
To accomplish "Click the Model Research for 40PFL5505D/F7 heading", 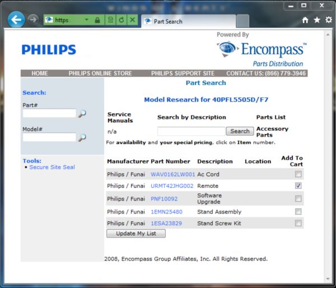I will [x=206, y=100].
